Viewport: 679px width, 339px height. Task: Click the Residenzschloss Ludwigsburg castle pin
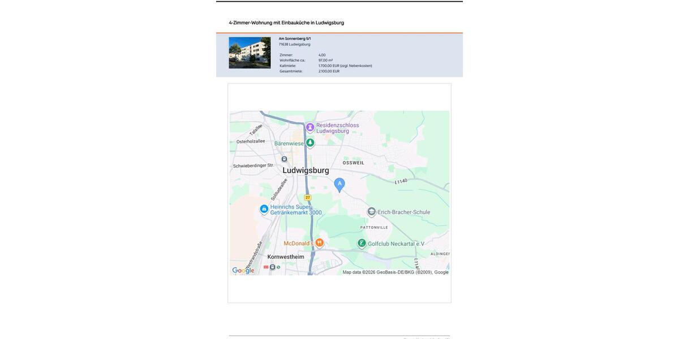[310, 127]
